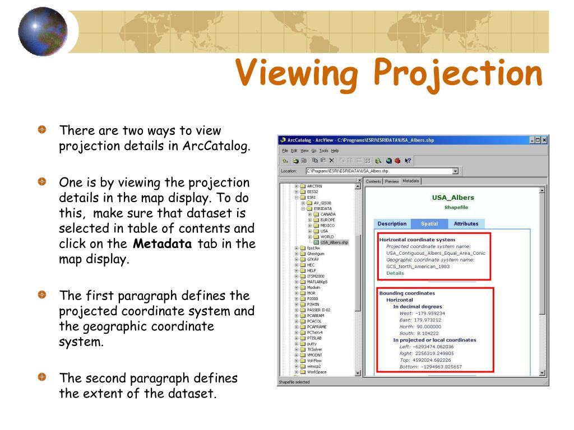Click the Copy toolbar icon
The image size is (574, 430).
315,161
